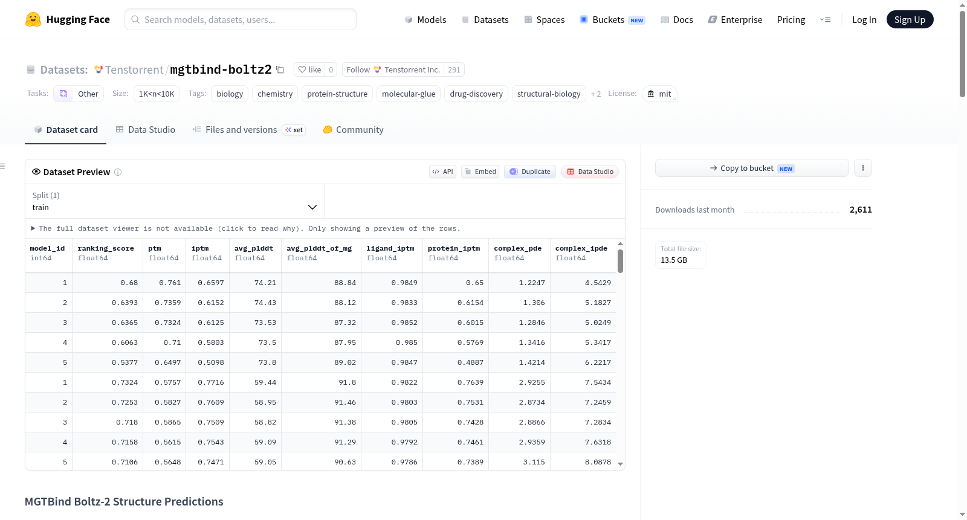Click the chemistry tag
This screenshot has width=967, height=520.
coord(275,94)
